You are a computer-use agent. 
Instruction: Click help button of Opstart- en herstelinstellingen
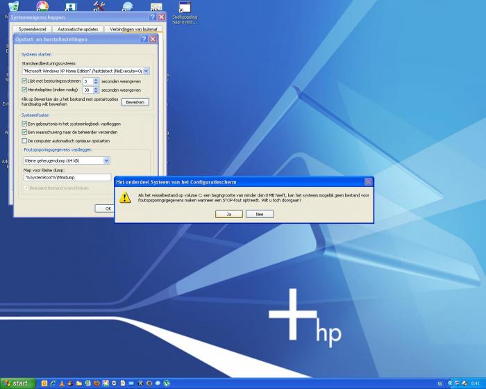pos(144,39)
